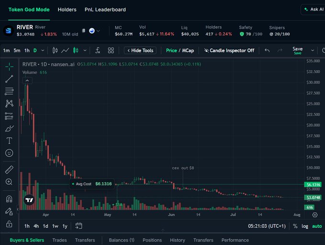This screenshot has width=325, height=245.
Task: Open chart settings gear near time axis
Action: pos(315,215)
